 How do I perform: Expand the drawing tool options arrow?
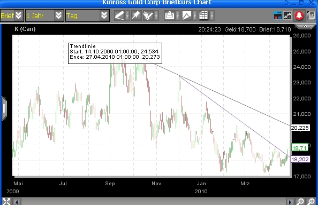tap(127, 15)
